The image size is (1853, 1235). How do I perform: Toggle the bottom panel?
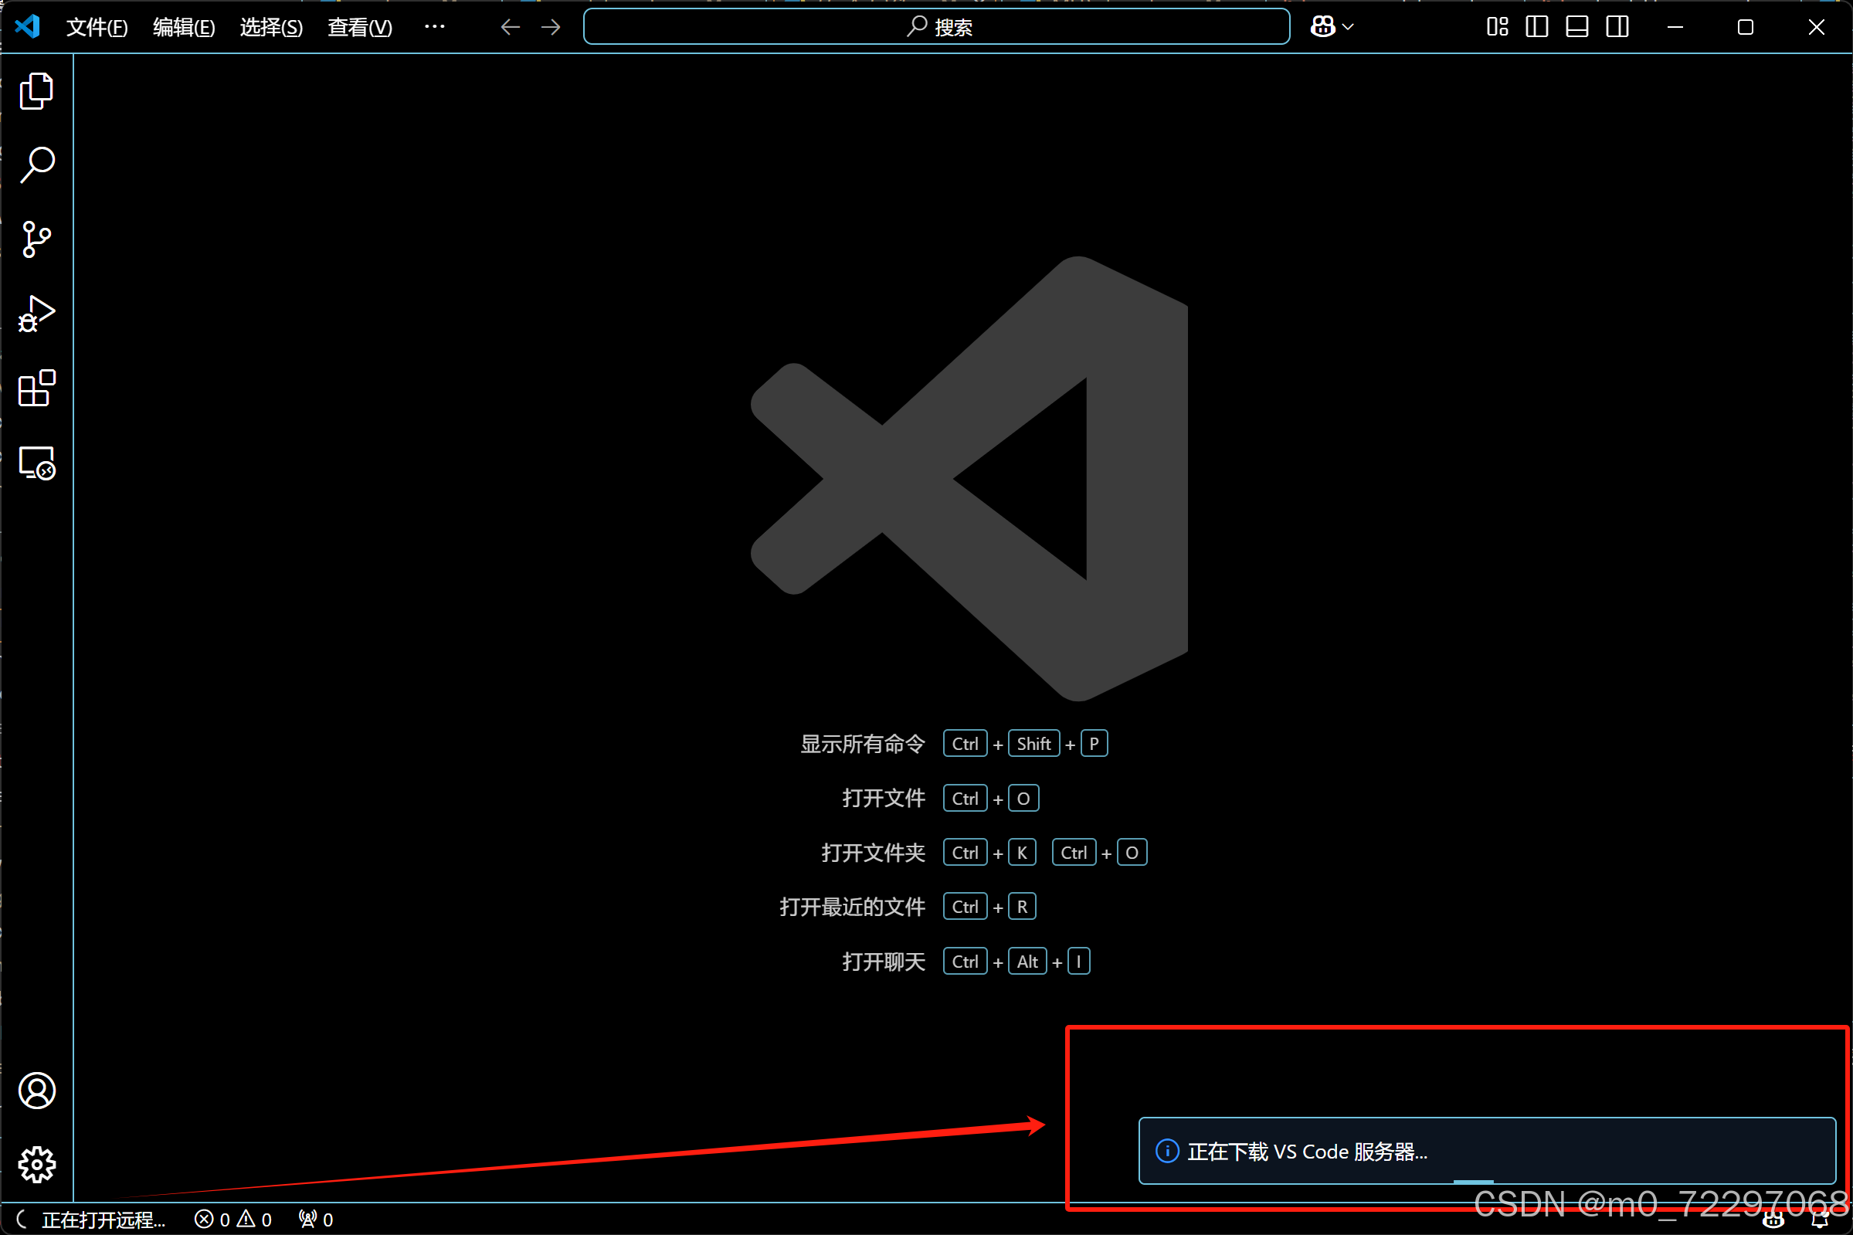1576,28
